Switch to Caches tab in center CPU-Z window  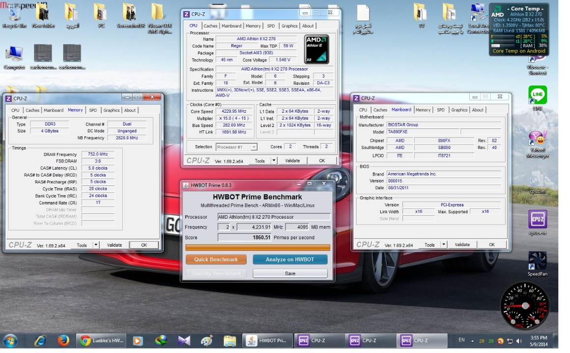pyautogui.click(x=210, y=26)
